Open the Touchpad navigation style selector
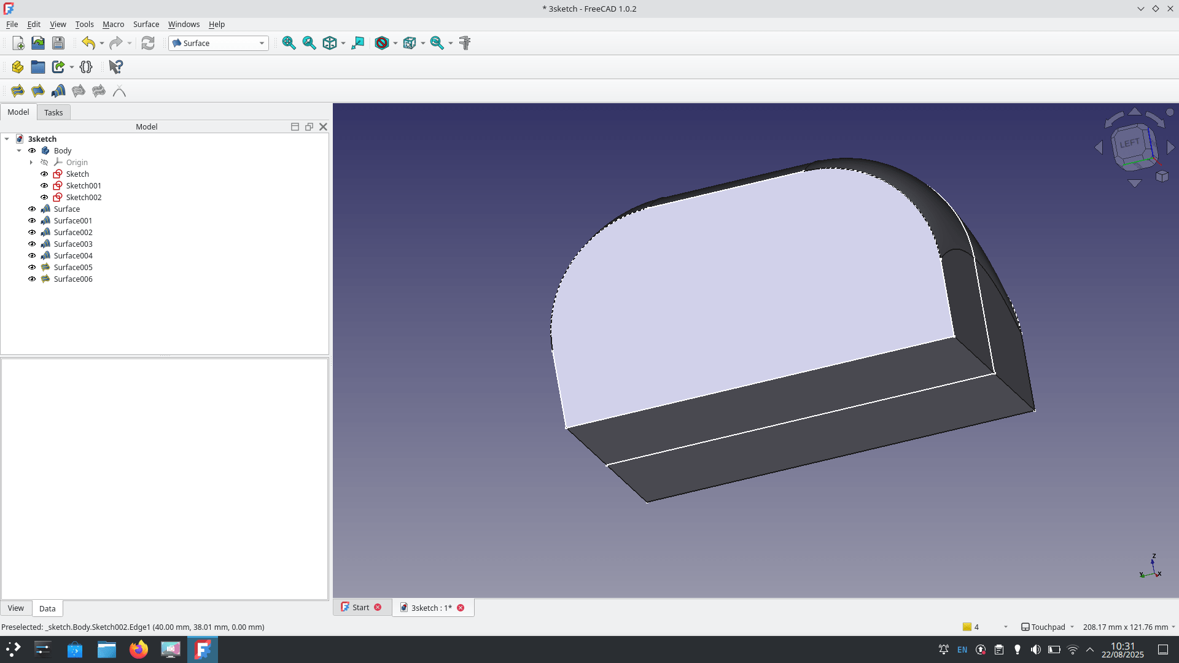The image size is (1179, 663). [x=1048, y=627]
